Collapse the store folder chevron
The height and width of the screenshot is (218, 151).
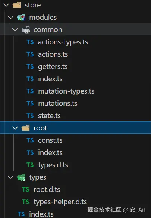(x=6, y=5)
